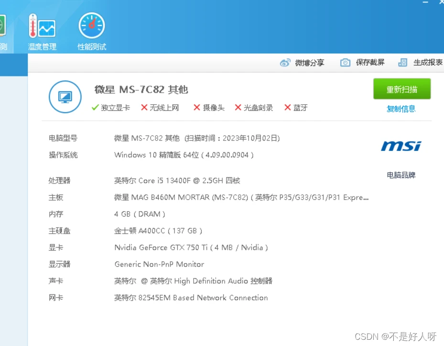Click the GeForce GTX 750 Ti value
The image size is (444, 346).
point(191,248)
